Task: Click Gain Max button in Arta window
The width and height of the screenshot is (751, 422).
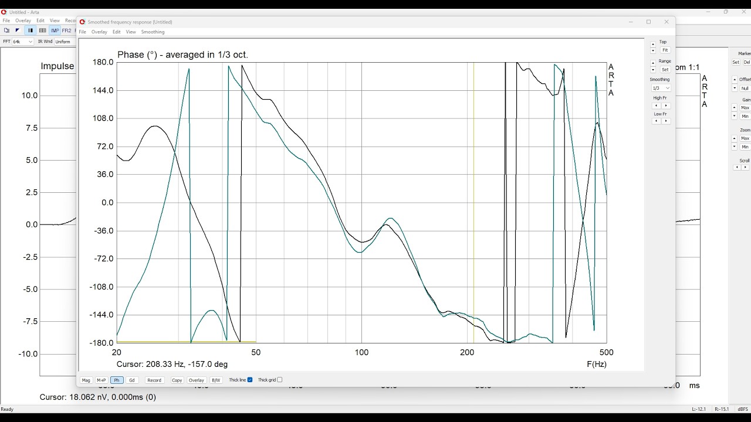Action: point(745,108)
